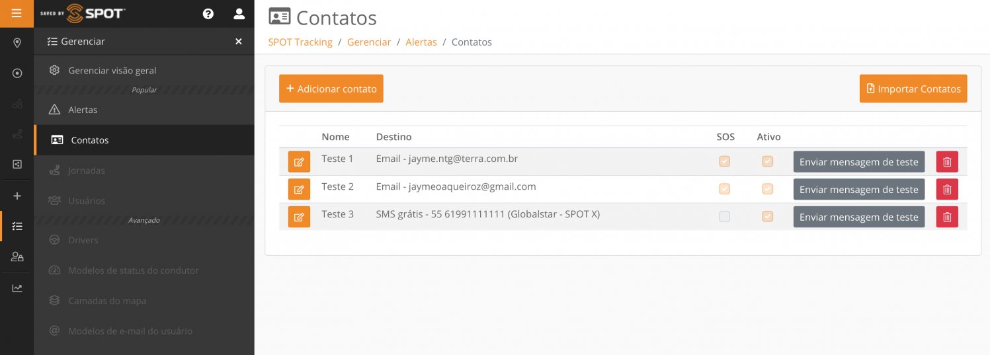The width and height of the screenshot is (990, 355).
Task: Close the Gerenciar panel
Action: tap(239, 42)
